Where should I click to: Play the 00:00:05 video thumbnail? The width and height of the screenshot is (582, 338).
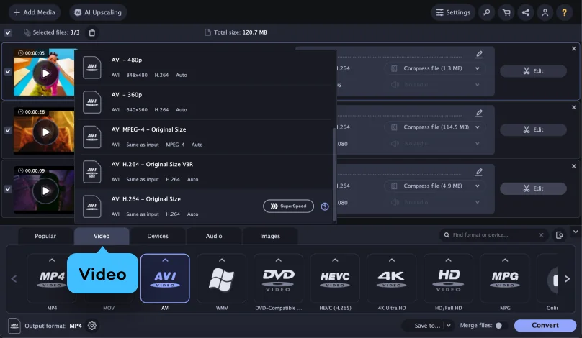pos(45,73)
